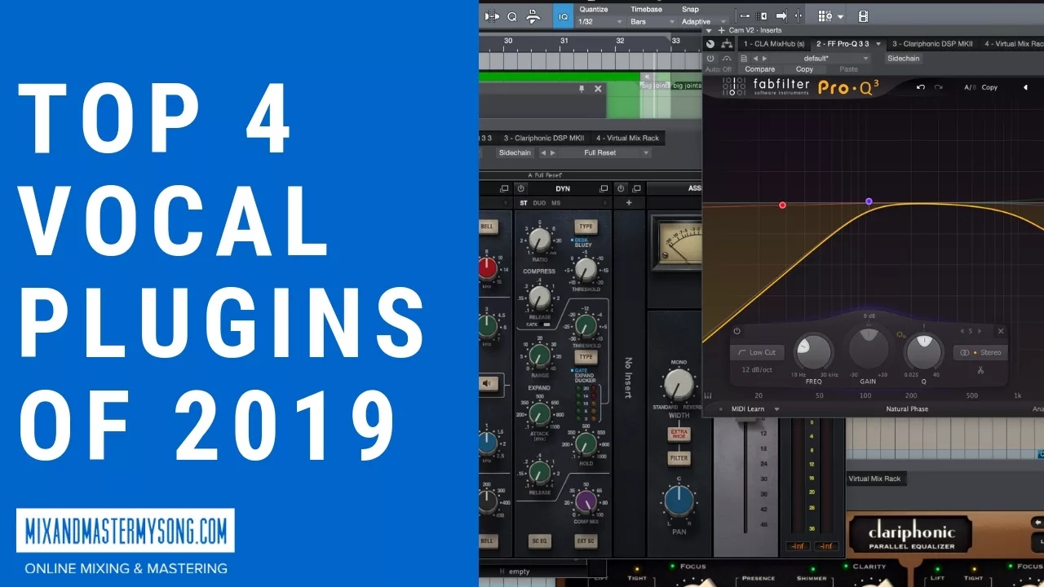Click the FabFilter A/B Copy button

pos(989,87)
